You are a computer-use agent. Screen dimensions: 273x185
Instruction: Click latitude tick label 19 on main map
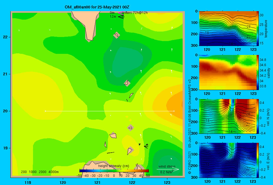pos(5,148)
